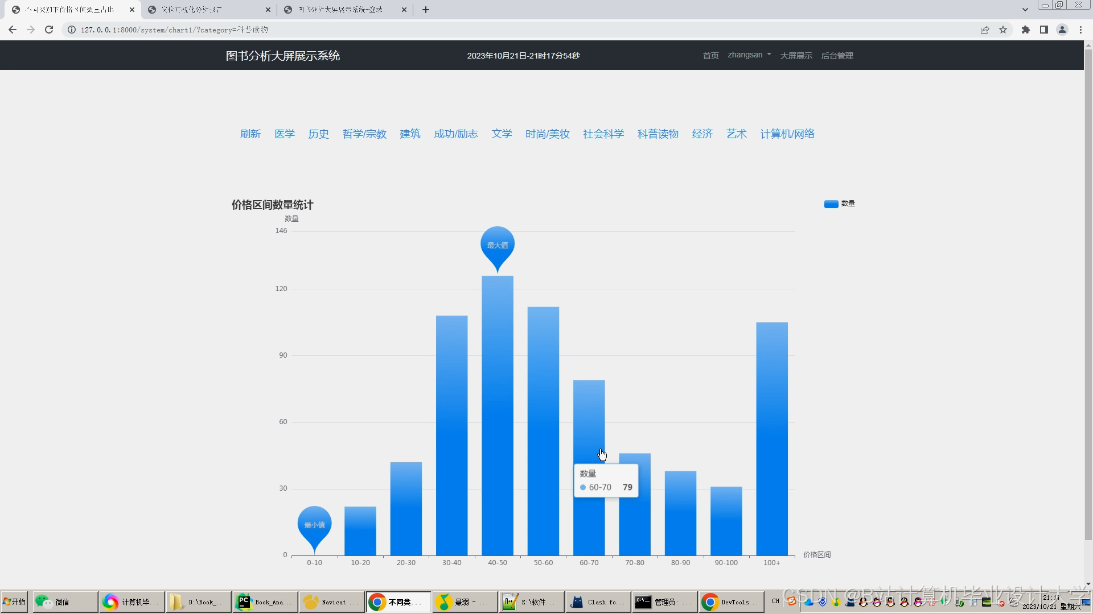This screenshot has width=1093, height=614.
Task: Click the 刷新 link
Action: [x=250, y=134]
